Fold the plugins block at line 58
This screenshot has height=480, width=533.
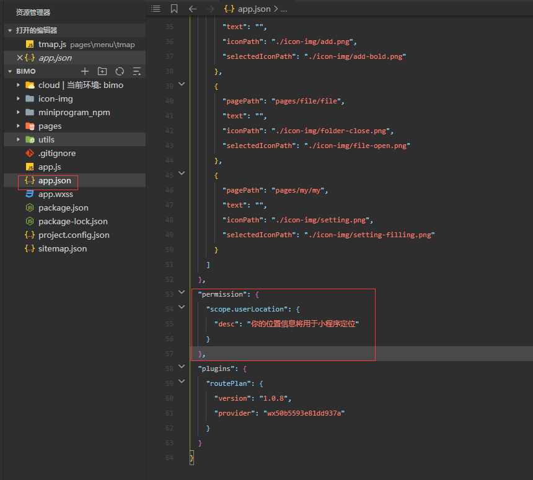pyautogui.click(x=182, y=367)
